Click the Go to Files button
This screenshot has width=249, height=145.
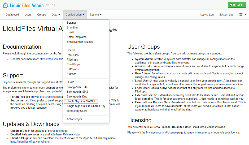(237, 5)
